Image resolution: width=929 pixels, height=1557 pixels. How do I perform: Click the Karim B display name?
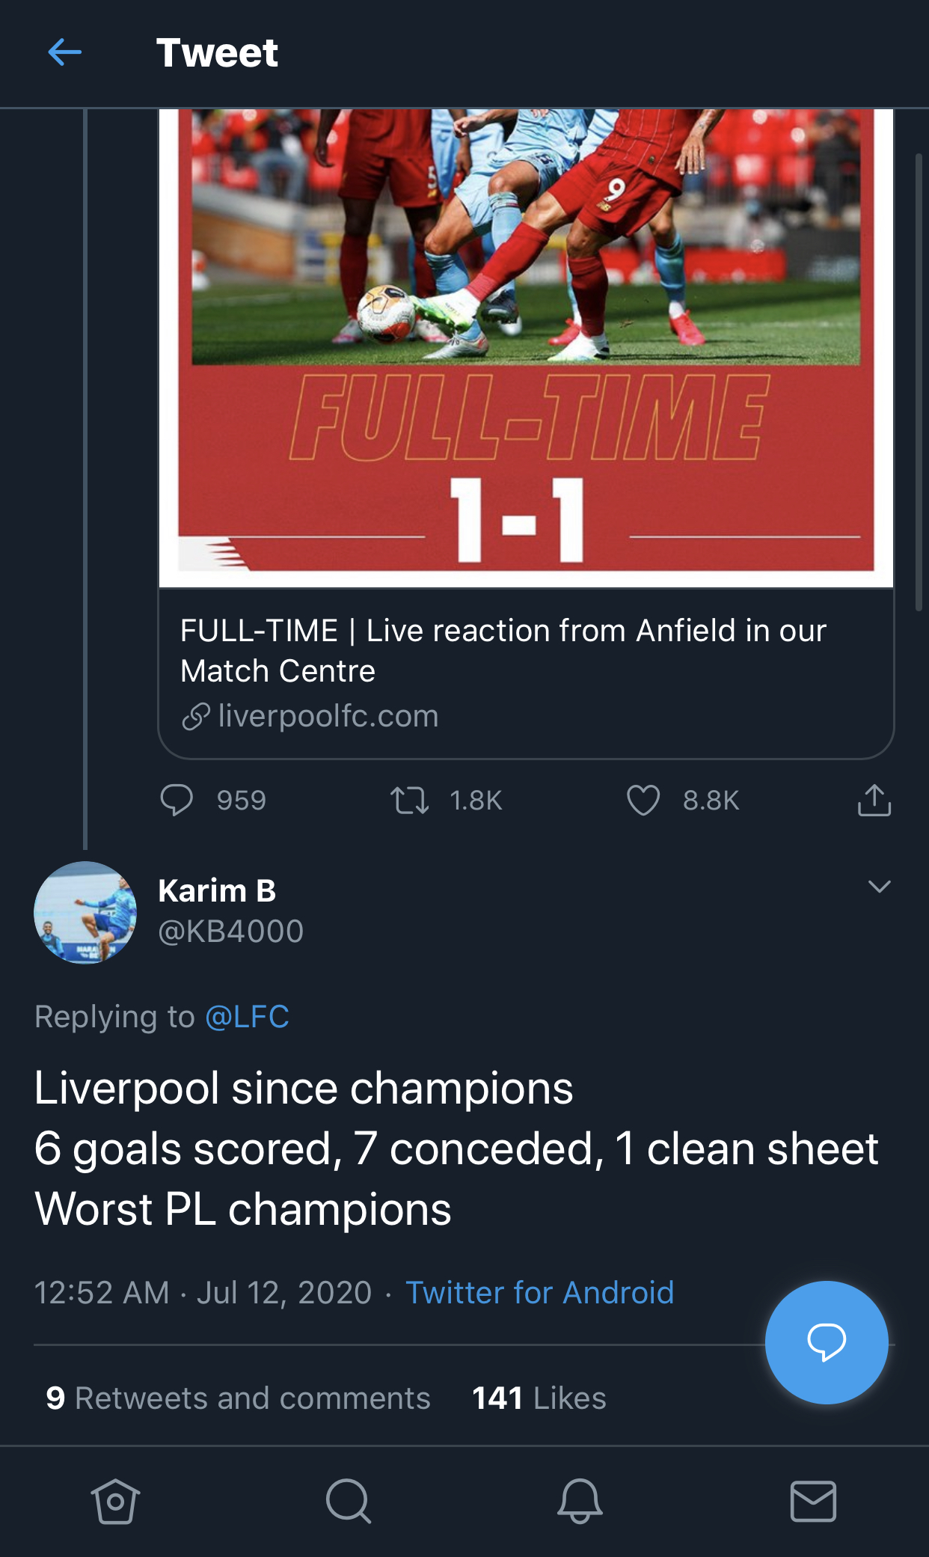[217, 891]
